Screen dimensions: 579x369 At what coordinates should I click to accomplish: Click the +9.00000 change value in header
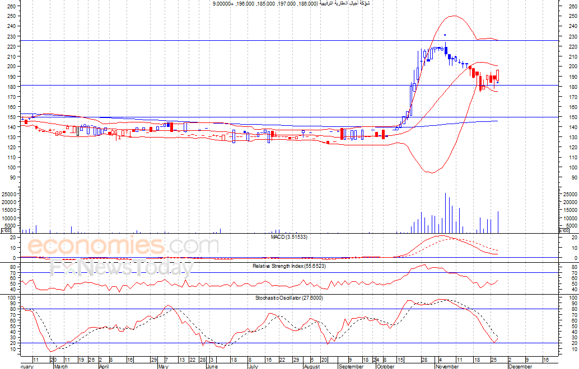[x=223, y=3]
